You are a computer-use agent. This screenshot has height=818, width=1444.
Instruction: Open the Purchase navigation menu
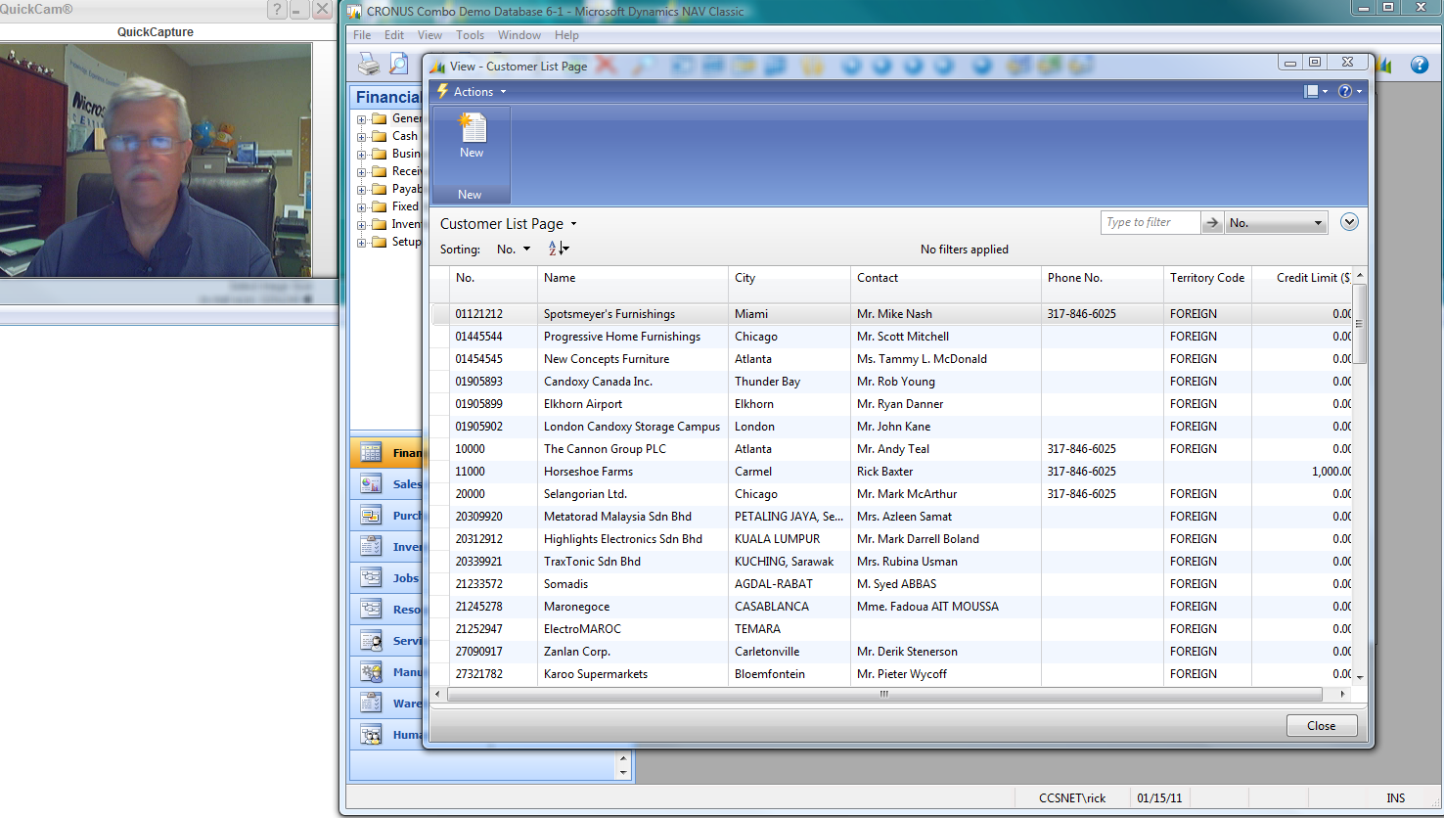click(386, 515)
